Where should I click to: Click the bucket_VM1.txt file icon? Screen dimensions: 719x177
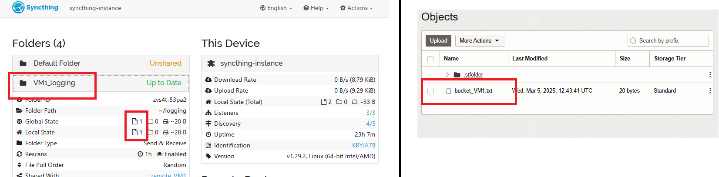coord(449,91)
